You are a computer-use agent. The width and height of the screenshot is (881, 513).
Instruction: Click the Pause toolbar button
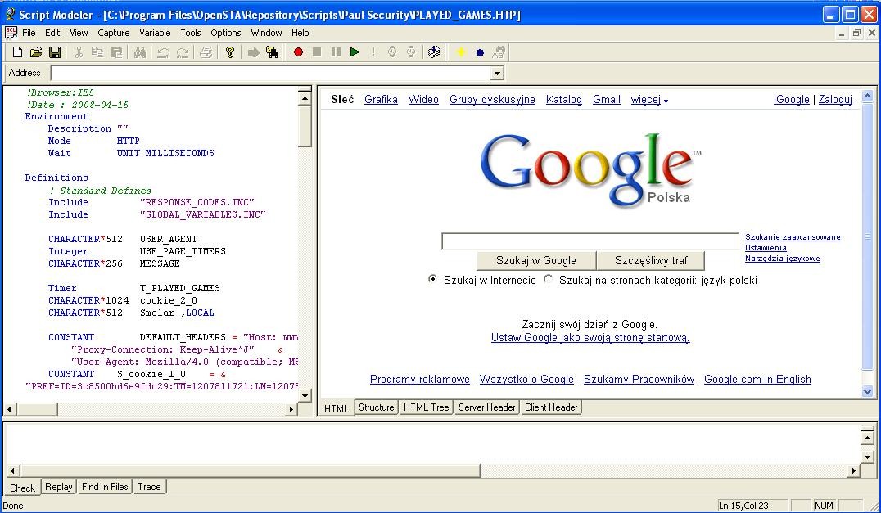click(336, 52)
